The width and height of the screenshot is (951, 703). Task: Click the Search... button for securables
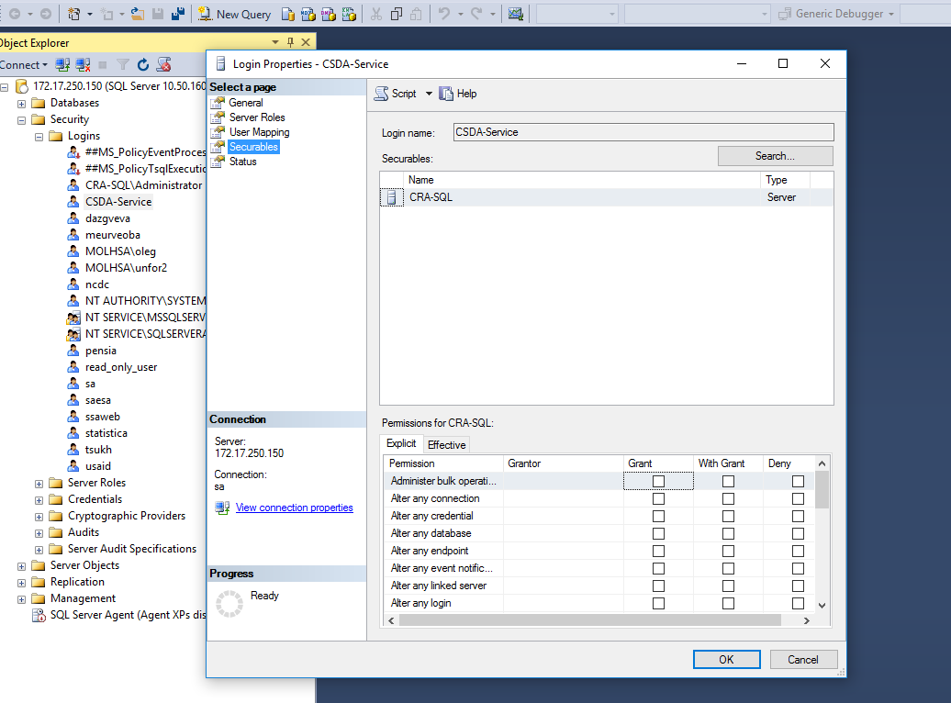[x=775, y=156]
